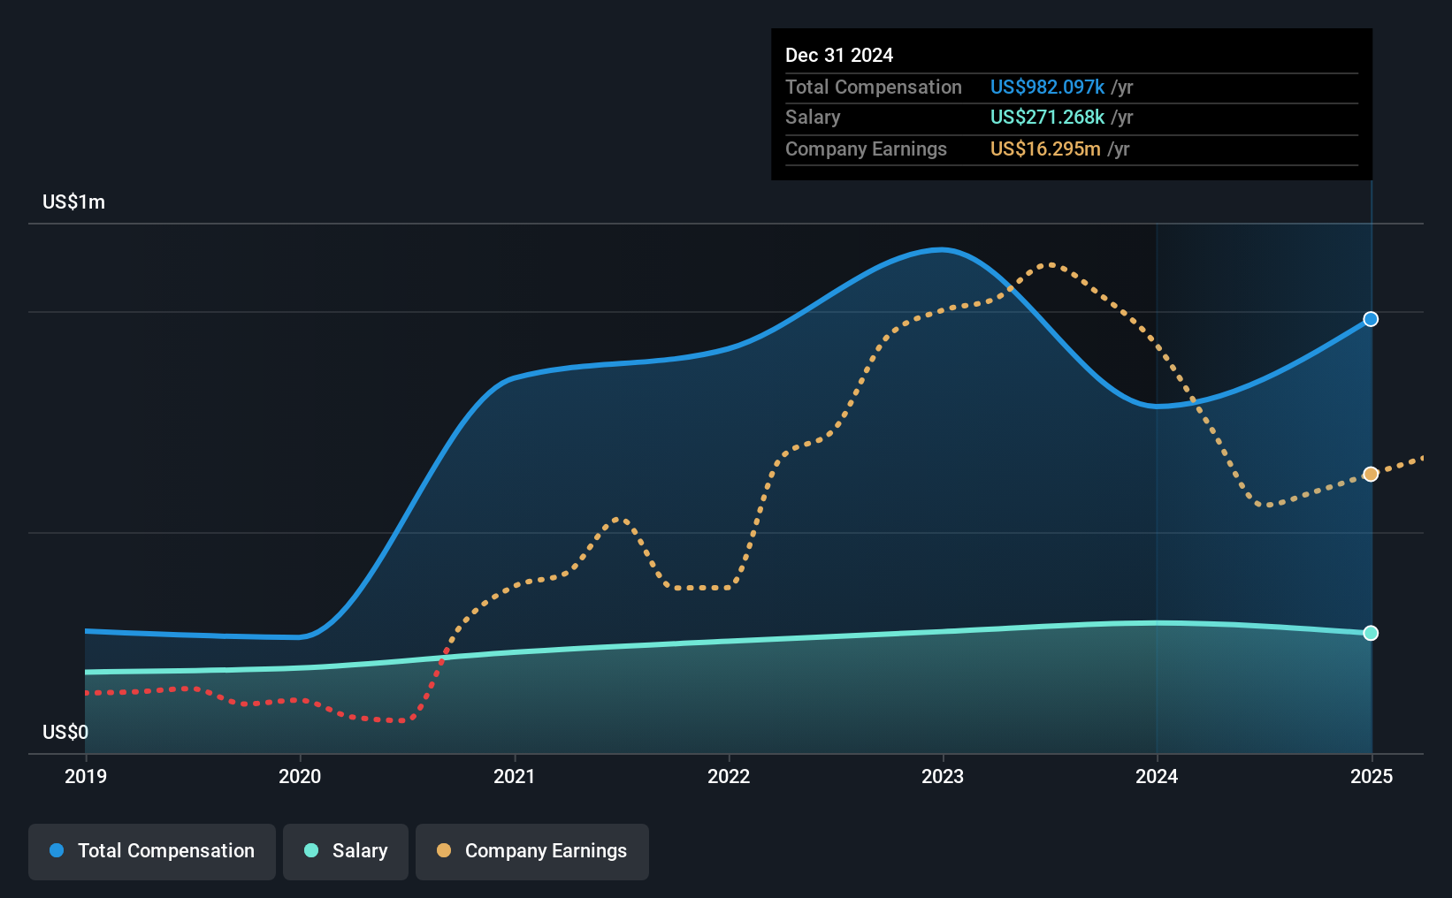This screenshot has width=1452, height=898.
Task: Select the 2024 x-axis label
Action: (x=1157, y=776)
